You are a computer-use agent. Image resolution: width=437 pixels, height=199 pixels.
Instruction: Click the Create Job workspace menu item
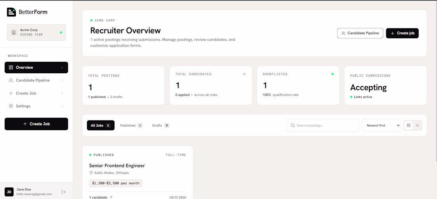click(x=36, y=93)
